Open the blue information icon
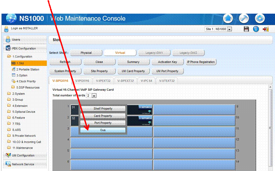Viewport: 275px width, 171px height. (x=256, y=29)
